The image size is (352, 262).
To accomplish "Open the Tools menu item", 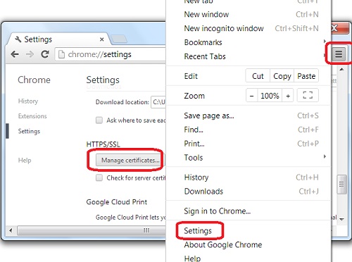I will tap(249, 158).
